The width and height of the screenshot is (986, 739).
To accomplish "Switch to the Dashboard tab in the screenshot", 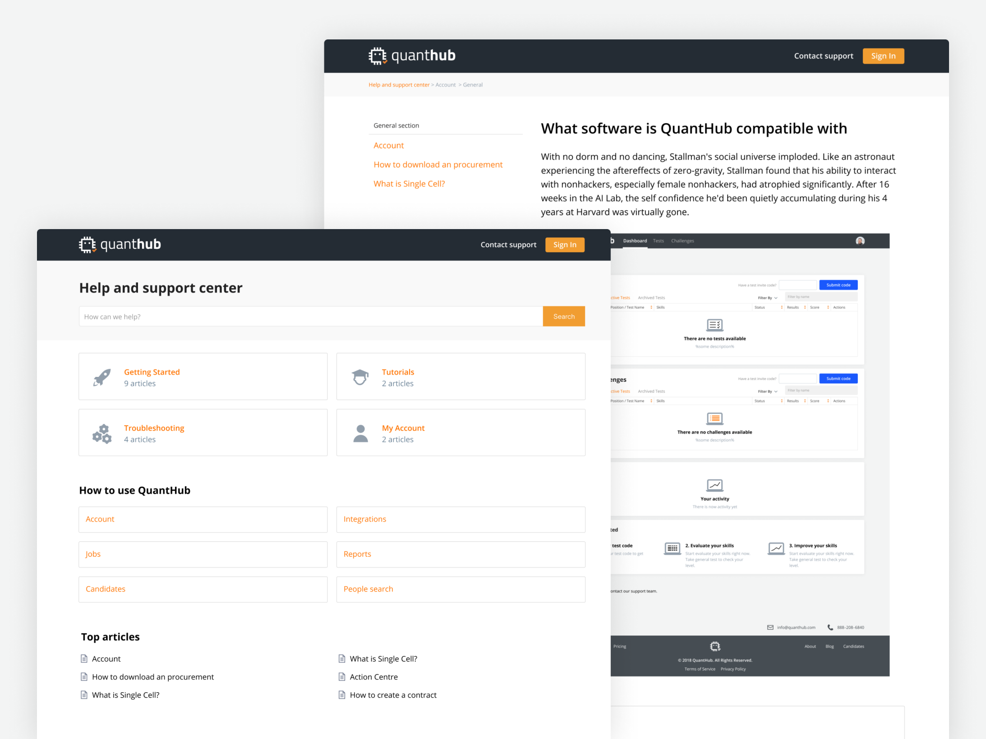I will (635, 241).
